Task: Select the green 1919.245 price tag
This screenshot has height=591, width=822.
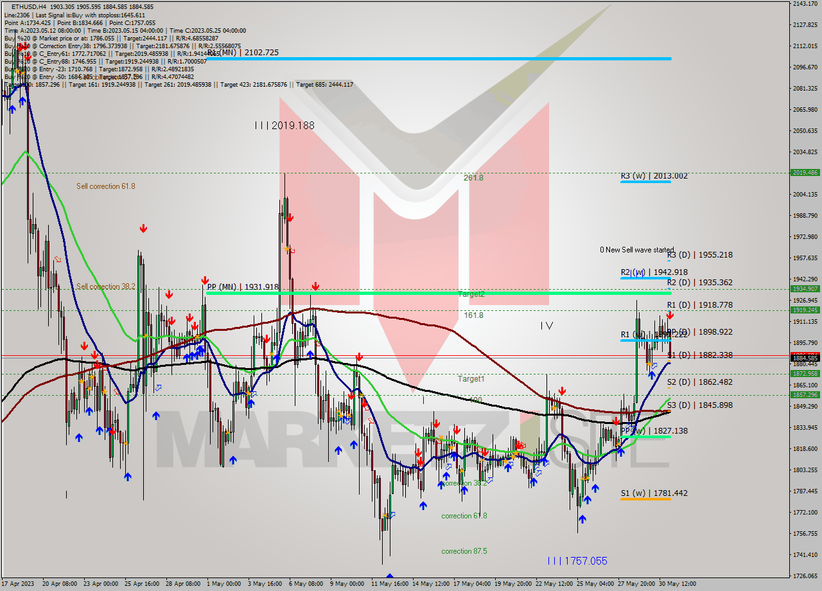Action: pyautogui.click(x=805, y=310)
